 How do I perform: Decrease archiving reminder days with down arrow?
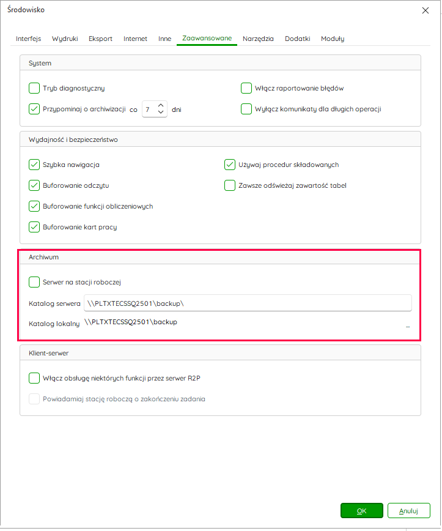click(x=161, y=113)
